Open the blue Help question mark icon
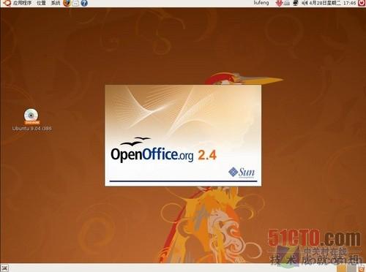 pos(84,3)
